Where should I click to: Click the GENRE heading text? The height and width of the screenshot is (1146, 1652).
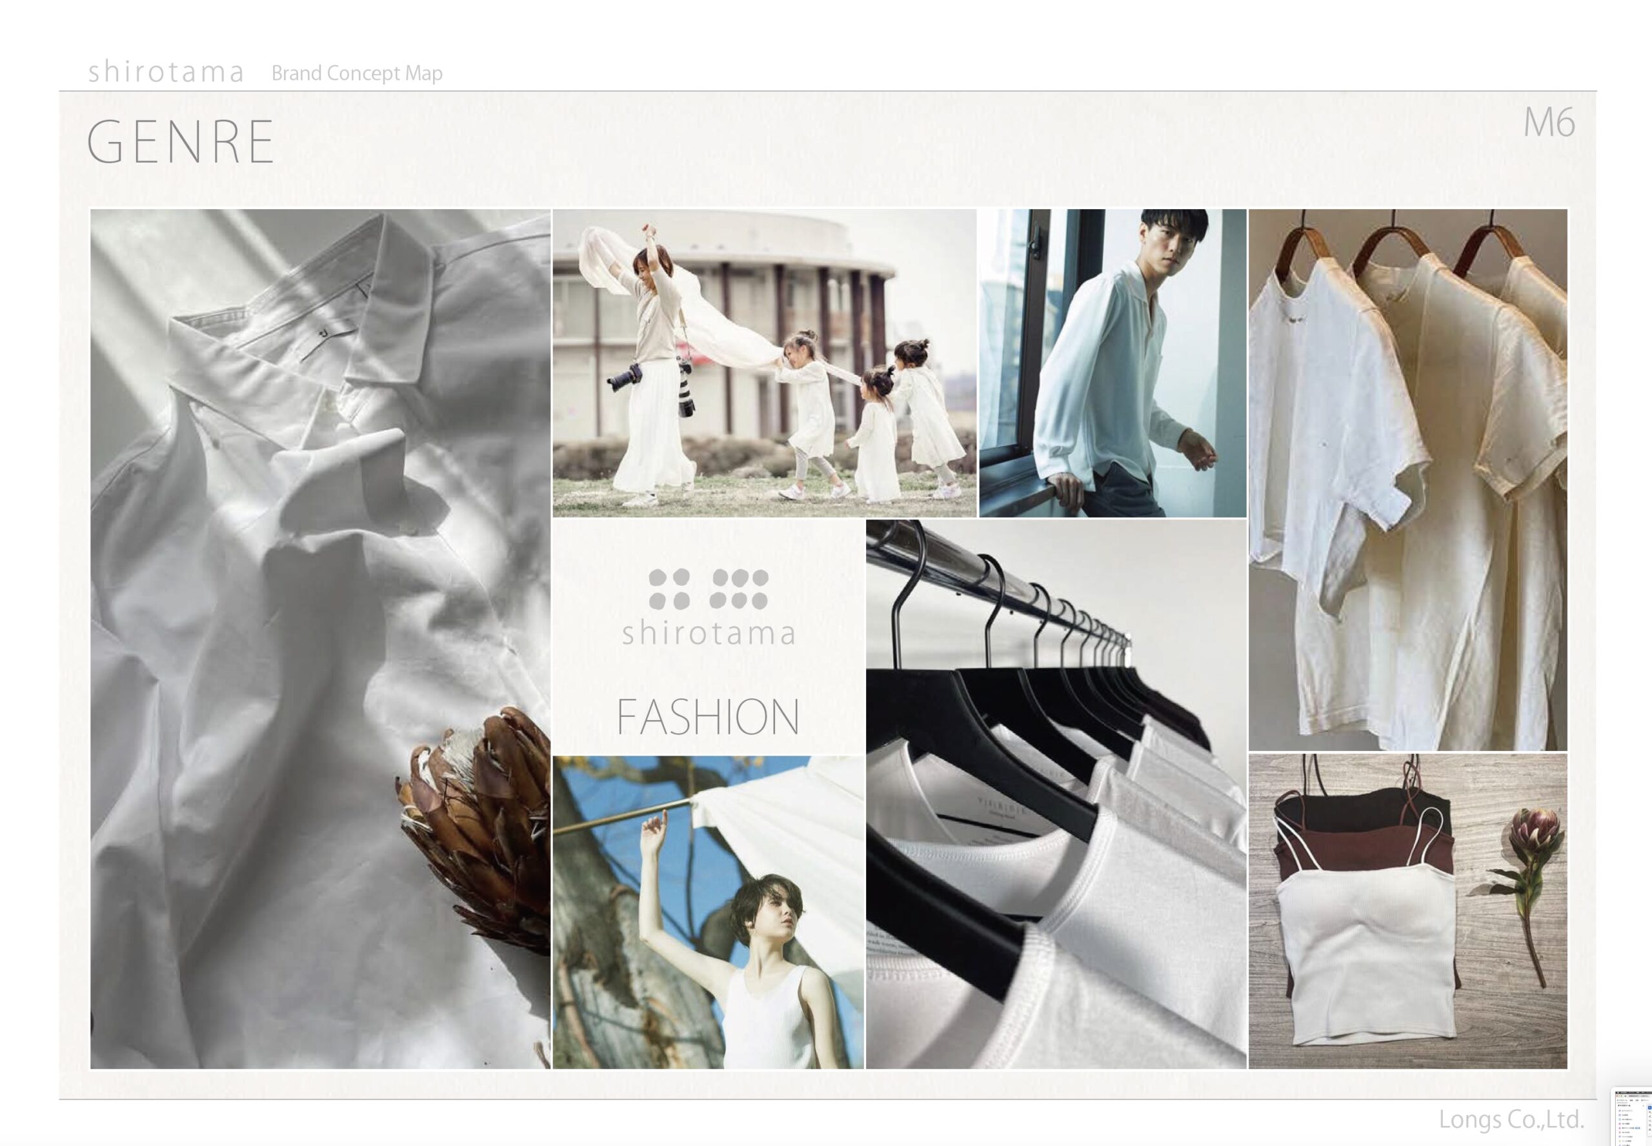(180, 142)
